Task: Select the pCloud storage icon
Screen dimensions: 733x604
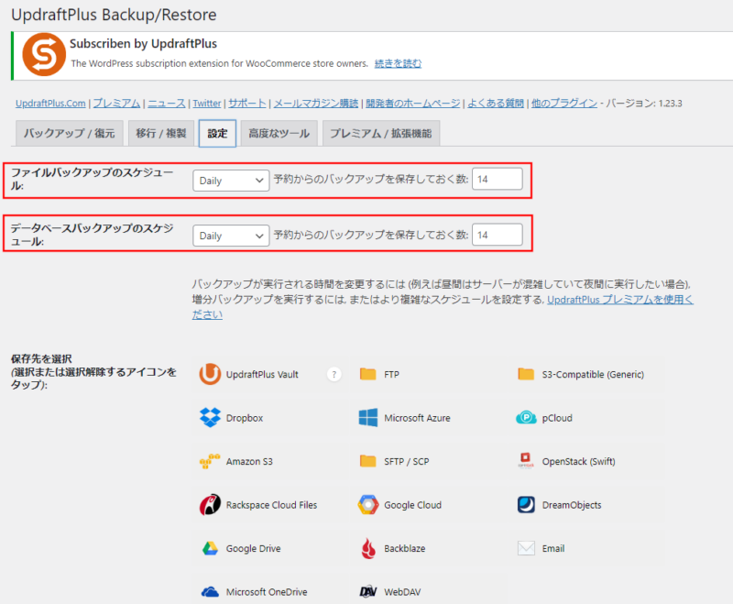Action: click(526, 418)
